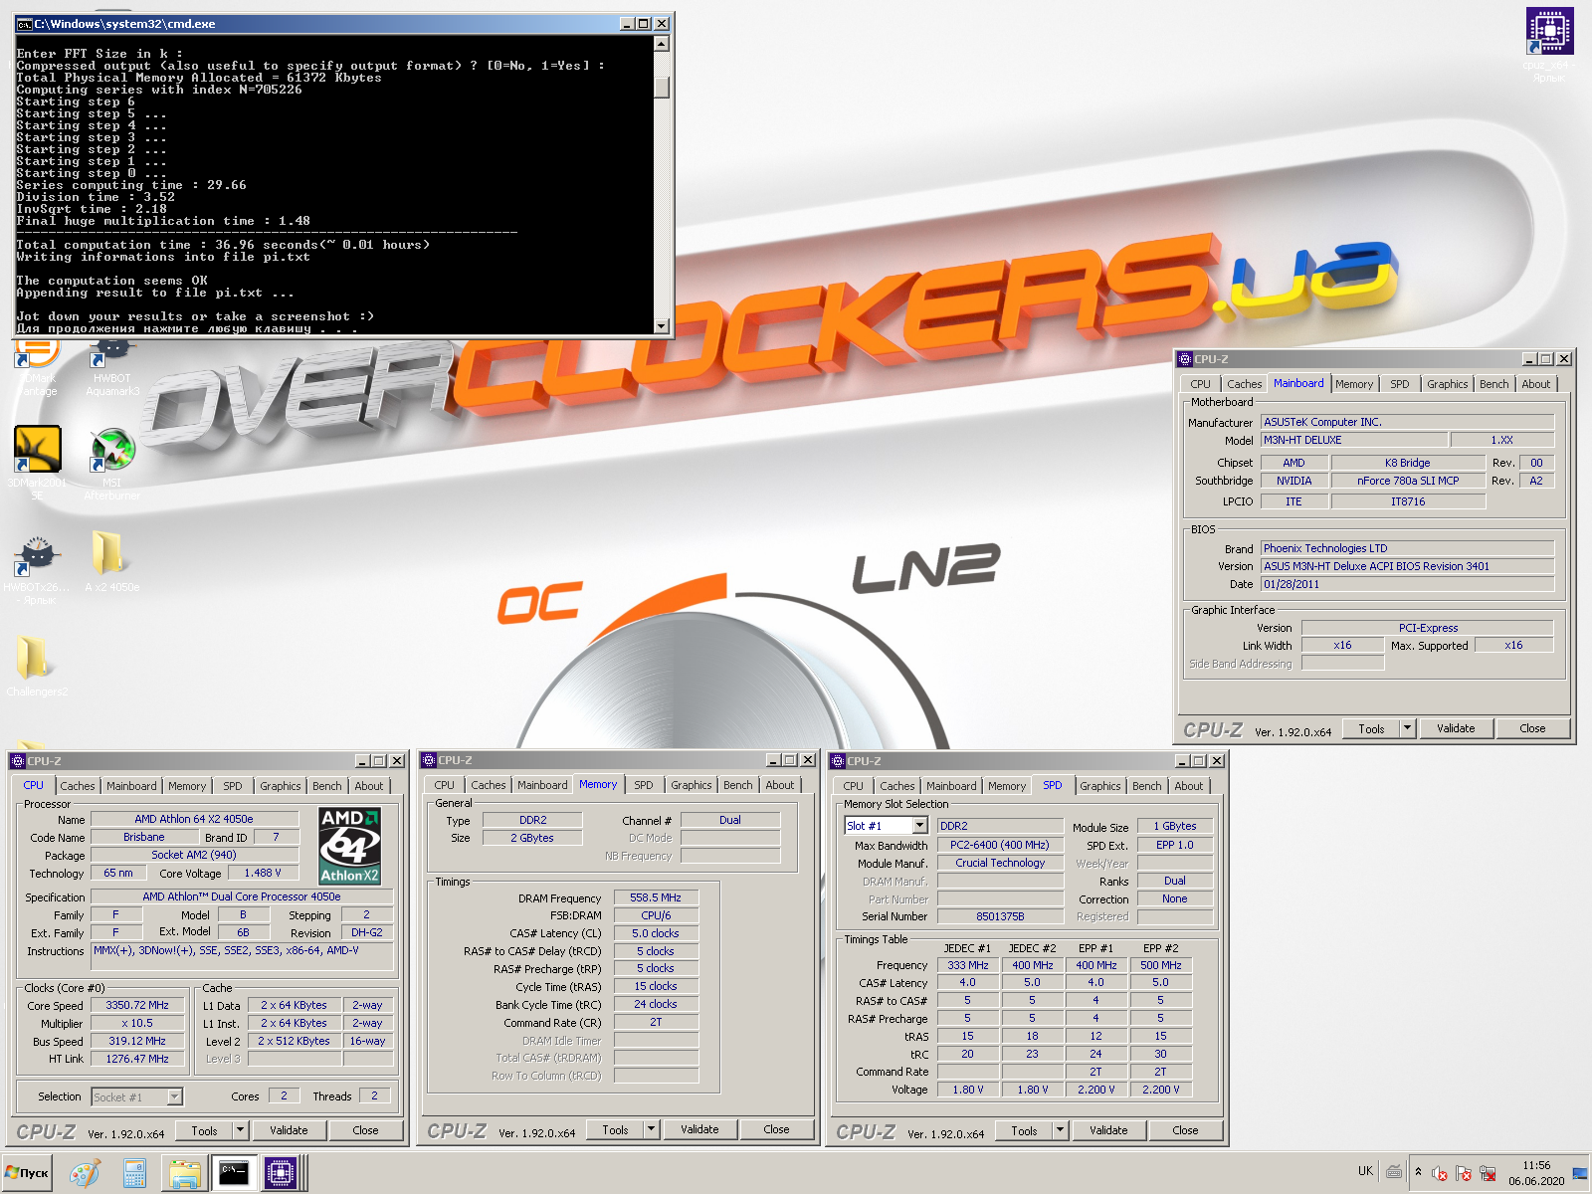Viewport: 1592px width, 1194px height.
Task: Click the BIOS Date field 01/28/2011
Action: pyautogui.click(x=1407, y=584)
